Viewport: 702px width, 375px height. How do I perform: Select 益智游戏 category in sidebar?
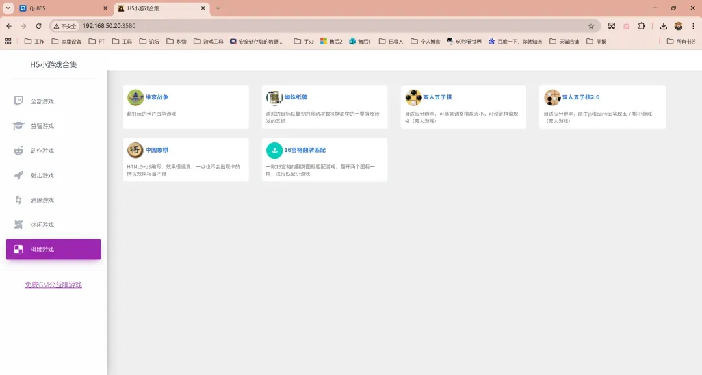(x=42, y=126)
